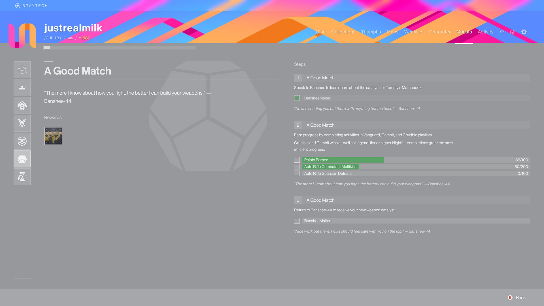This screenshot has height=306, width=544.
Task: Click the Steps section label
Action: tap(300, 64)
